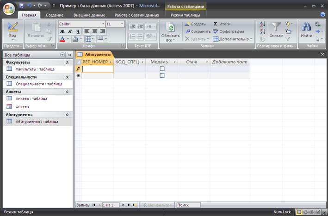Create a new blank record from the navigator
The image size is (328, 216).
135,205
